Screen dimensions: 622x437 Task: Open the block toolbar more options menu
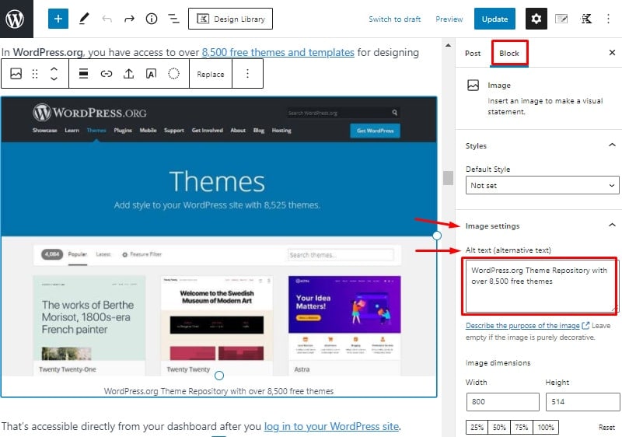tap(247, 73)
